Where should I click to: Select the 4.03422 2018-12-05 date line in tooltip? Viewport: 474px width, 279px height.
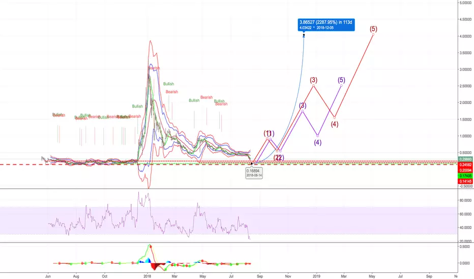point(316,28)
